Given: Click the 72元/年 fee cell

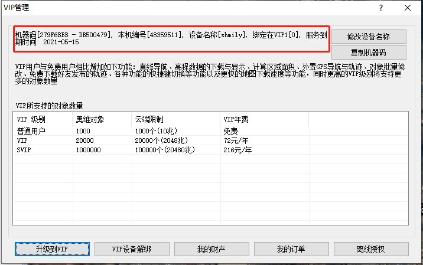Looking at the screenshot, I should pyautogui.click(x=237, y=140).
